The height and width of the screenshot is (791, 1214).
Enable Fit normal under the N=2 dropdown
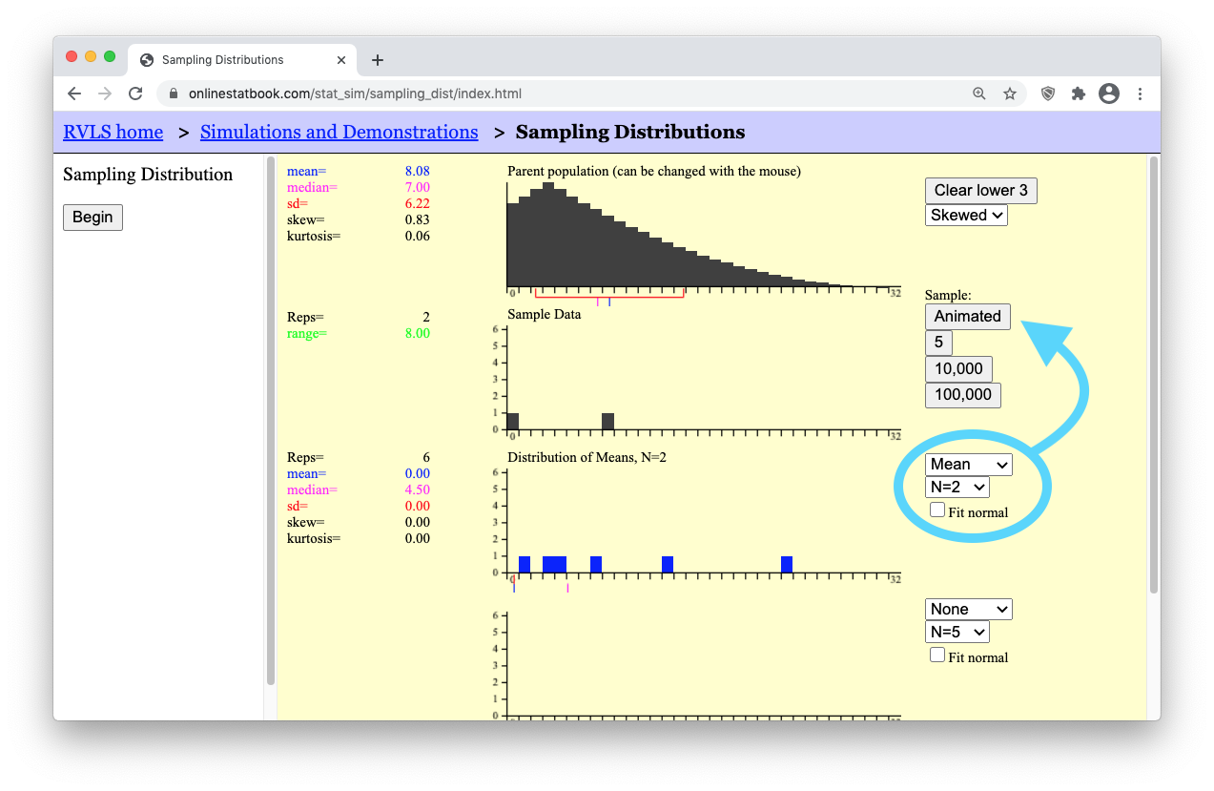pos(937,510)
